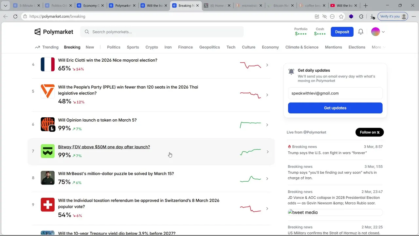Click the Bitway green logo icon
The height and width of the screenshot is (236, 419).
click(x=47, y=151)
